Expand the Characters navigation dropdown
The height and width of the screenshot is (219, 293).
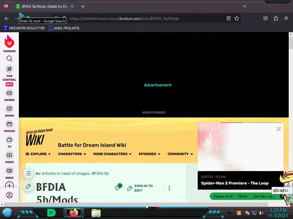pyautogui.click(x=72, y=154)
